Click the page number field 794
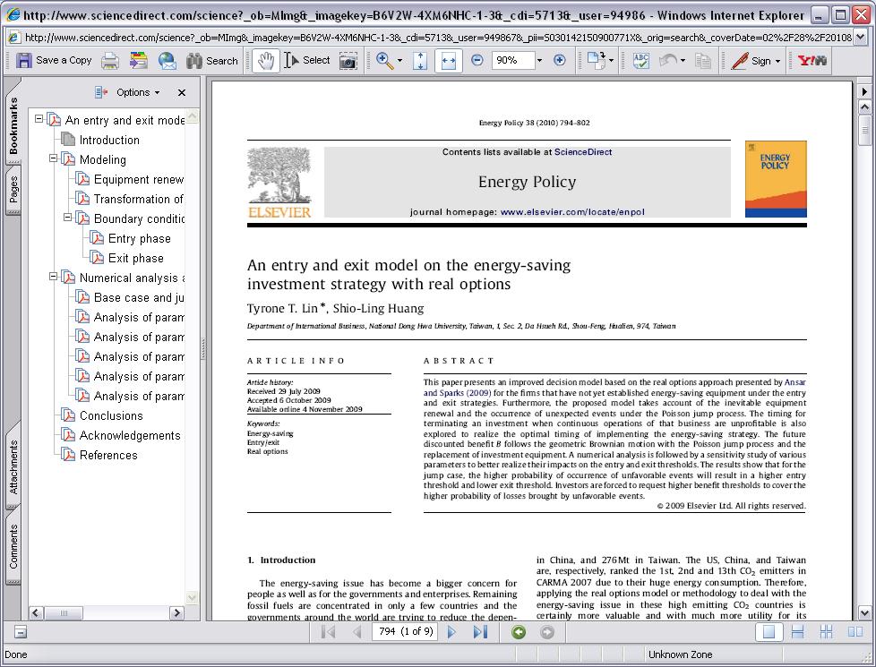This screenshot has width=876, height=667. coord(406,631)
